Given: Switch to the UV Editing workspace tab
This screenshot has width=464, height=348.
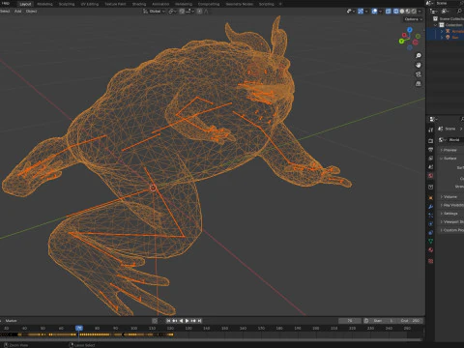Looking at the screenshot, I should (x=90, y=4).
